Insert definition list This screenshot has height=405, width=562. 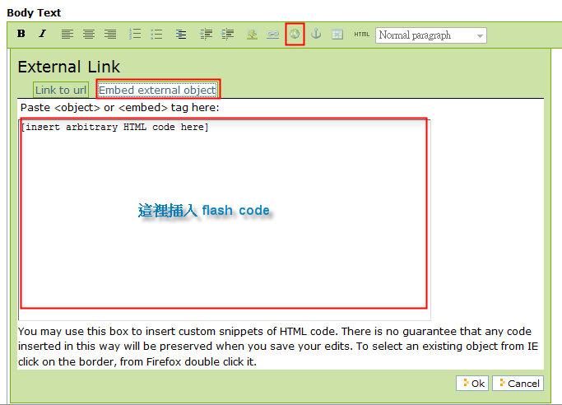click(181, 34)
